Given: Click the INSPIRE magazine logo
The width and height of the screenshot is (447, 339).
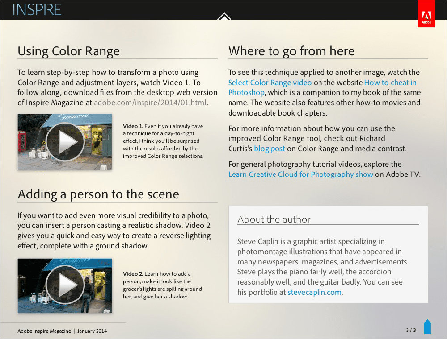Looking at the screenshot, I should tap(37, 9).
